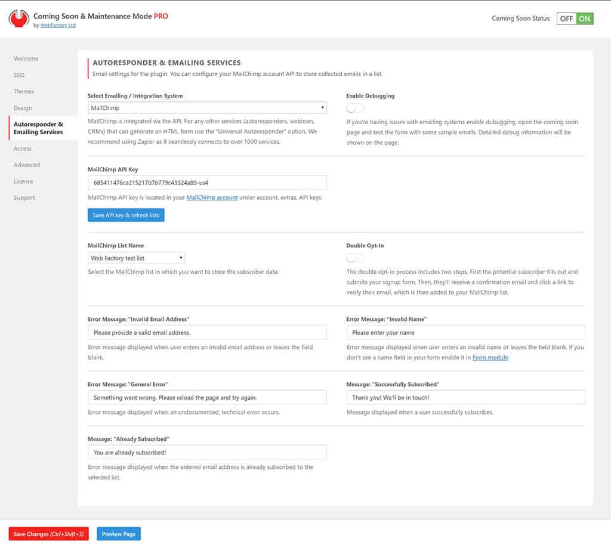Edit the Invalid Email Address error message
611x547 pixels.
(x=207, y=333)
